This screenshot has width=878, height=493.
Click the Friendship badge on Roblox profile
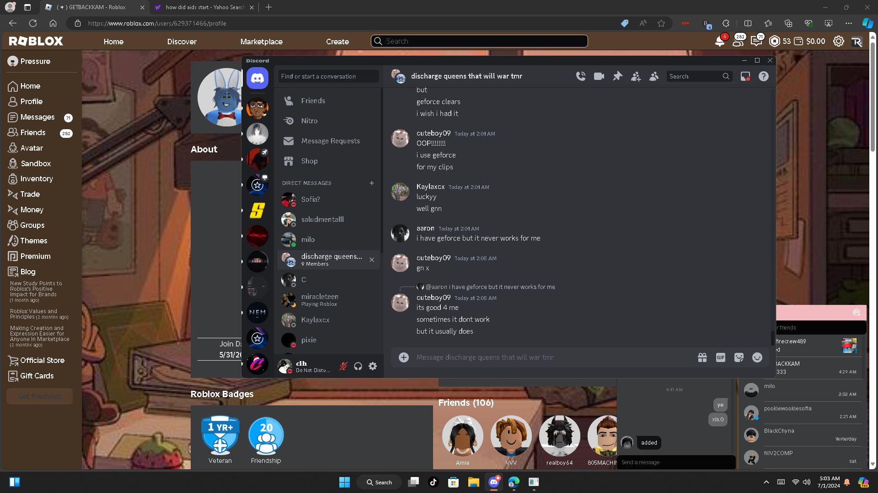tap(266, 435)
